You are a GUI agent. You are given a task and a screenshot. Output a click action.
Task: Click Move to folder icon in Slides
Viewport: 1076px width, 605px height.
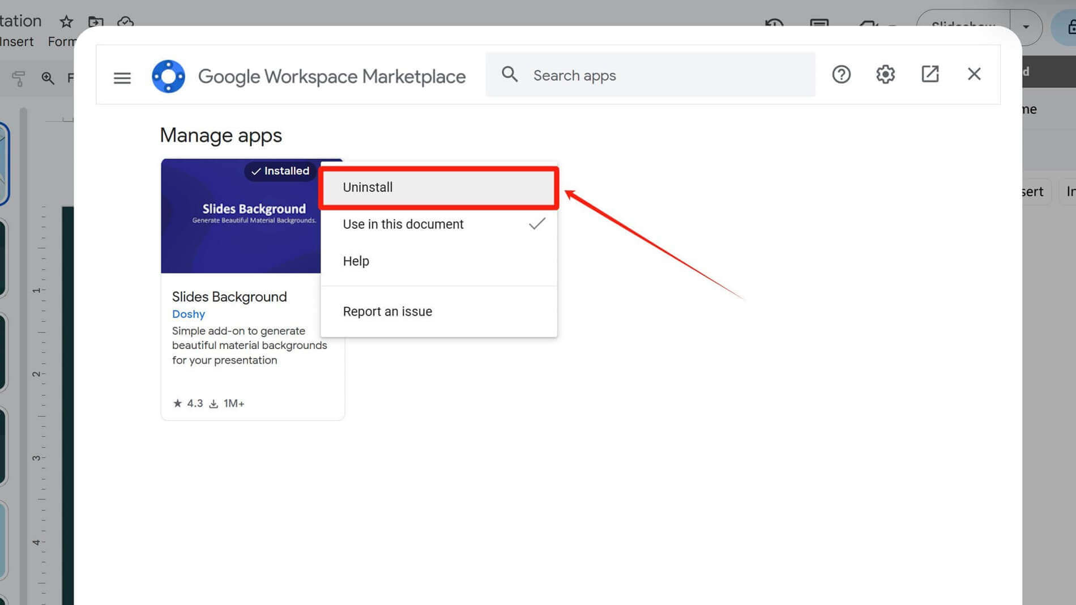[x=96, y=22]
